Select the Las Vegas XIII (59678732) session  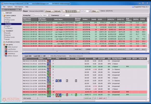(x=85, y=46)
